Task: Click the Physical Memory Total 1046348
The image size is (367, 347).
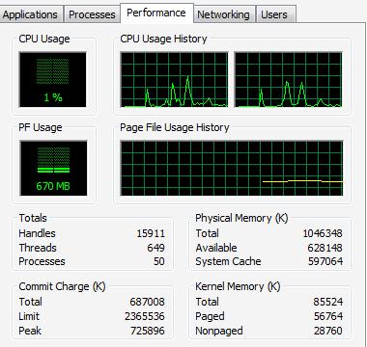Action: click(x=323, y=233)
